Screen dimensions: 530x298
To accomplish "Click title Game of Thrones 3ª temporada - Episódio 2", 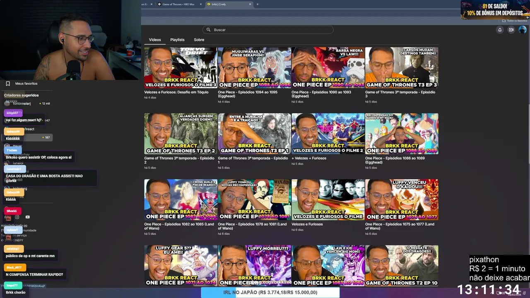I will coord(179,160).
